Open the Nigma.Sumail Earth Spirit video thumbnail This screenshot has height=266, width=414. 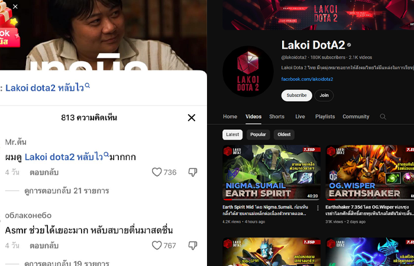point(271,173)
